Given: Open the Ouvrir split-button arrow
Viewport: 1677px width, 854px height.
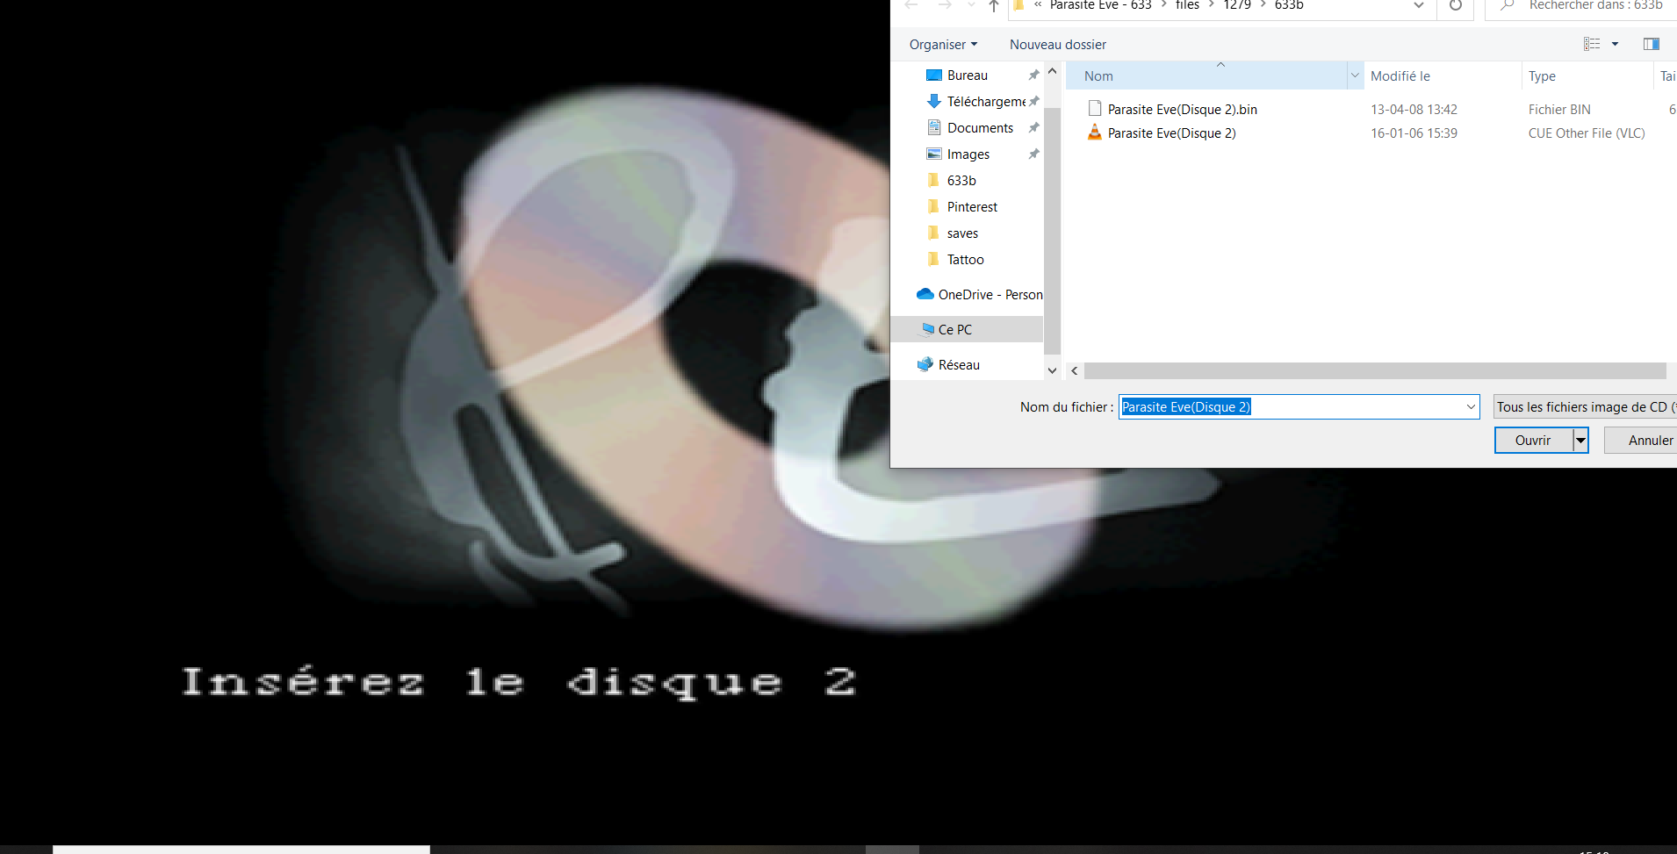Looking at the screenshot, I should pyautogui.click(x=1580, y=441).
